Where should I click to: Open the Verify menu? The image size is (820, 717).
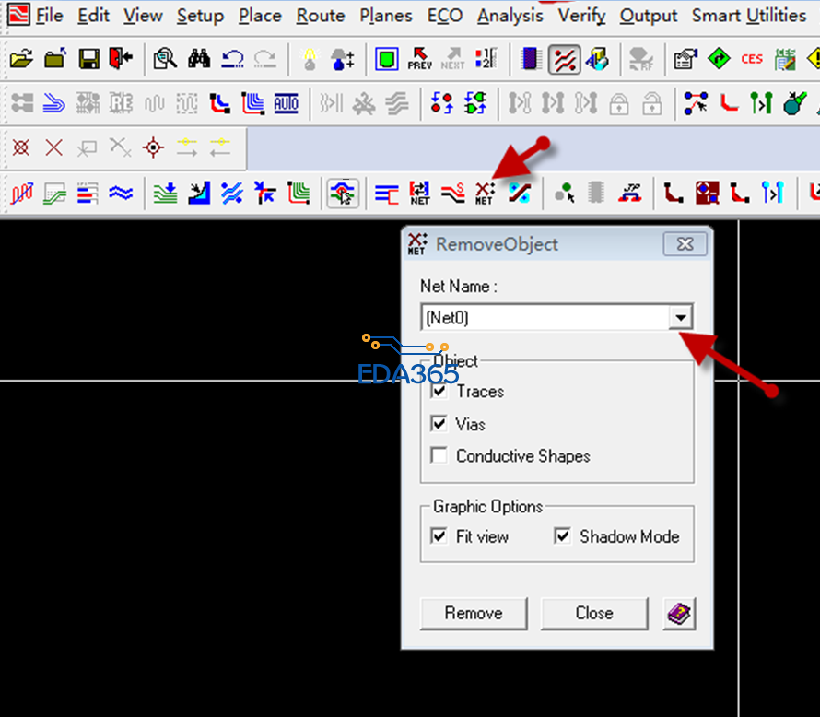(581, 16)
